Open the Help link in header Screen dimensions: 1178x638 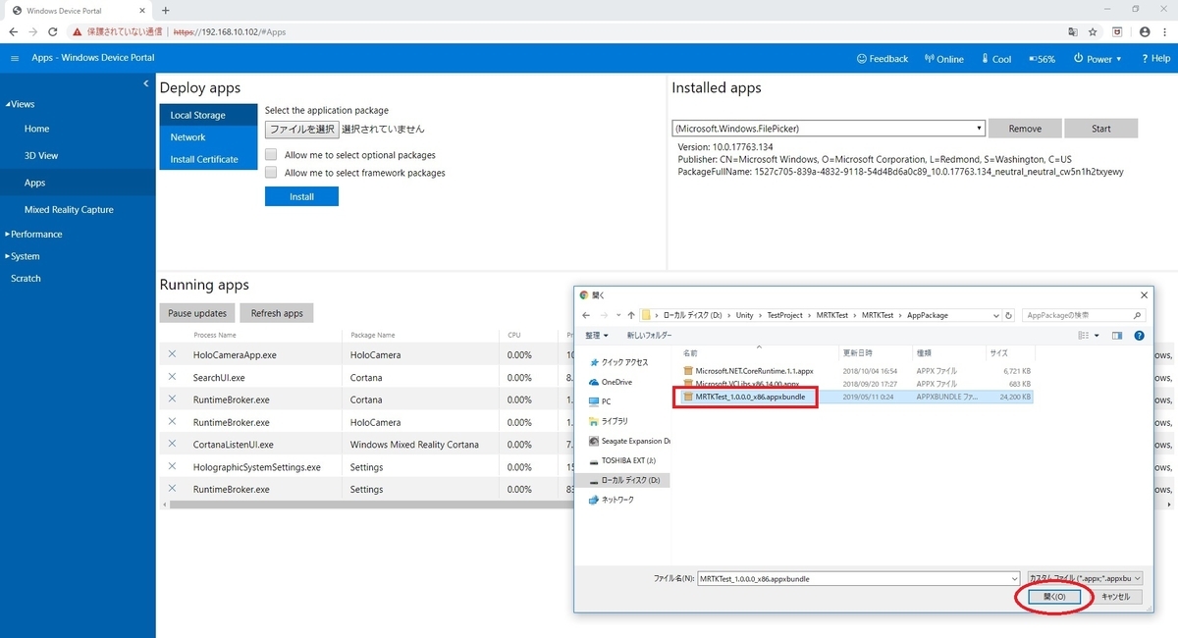coord(1156,59)
